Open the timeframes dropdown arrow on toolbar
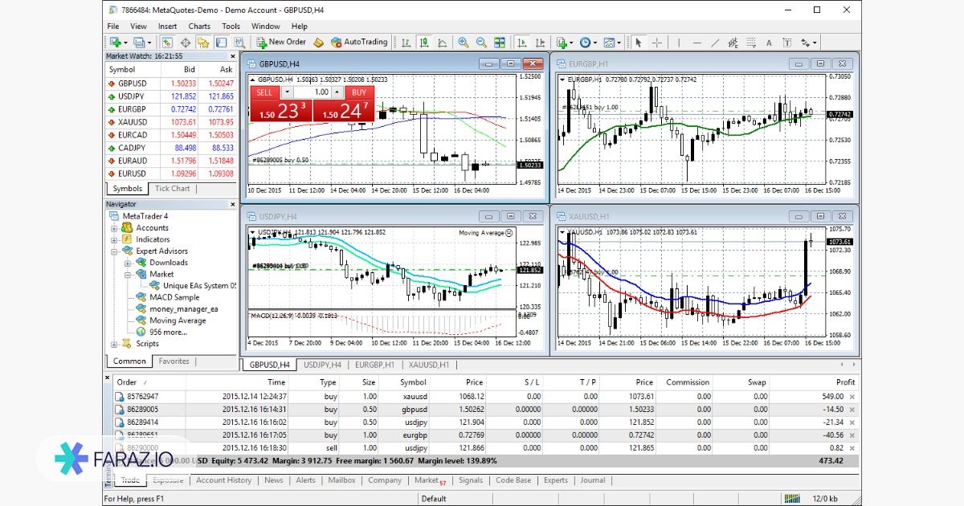Viewport: 964px width, 506px height. tap(594, 42)
